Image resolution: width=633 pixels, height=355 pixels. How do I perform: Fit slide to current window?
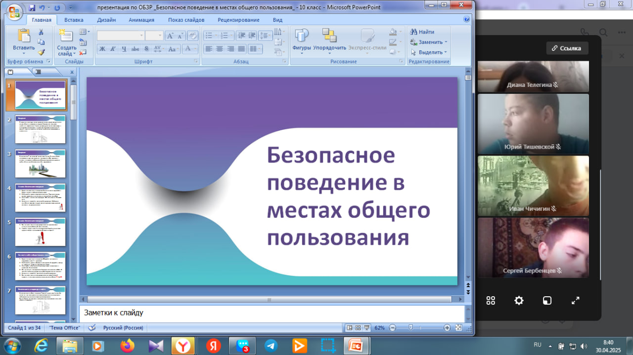[x=458, y=327]
